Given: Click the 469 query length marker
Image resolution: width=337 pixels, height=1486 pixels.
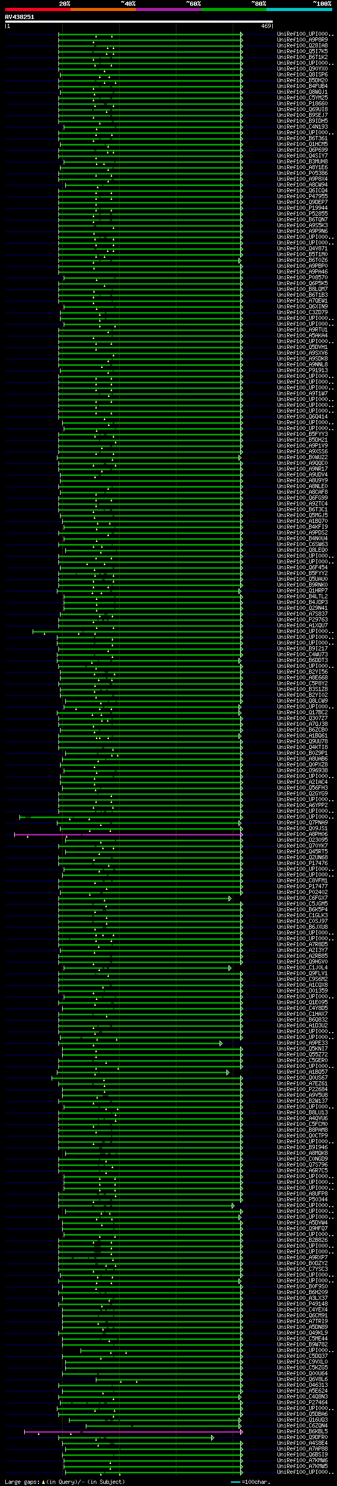Looking at the screenshot, I should [266, 26].
